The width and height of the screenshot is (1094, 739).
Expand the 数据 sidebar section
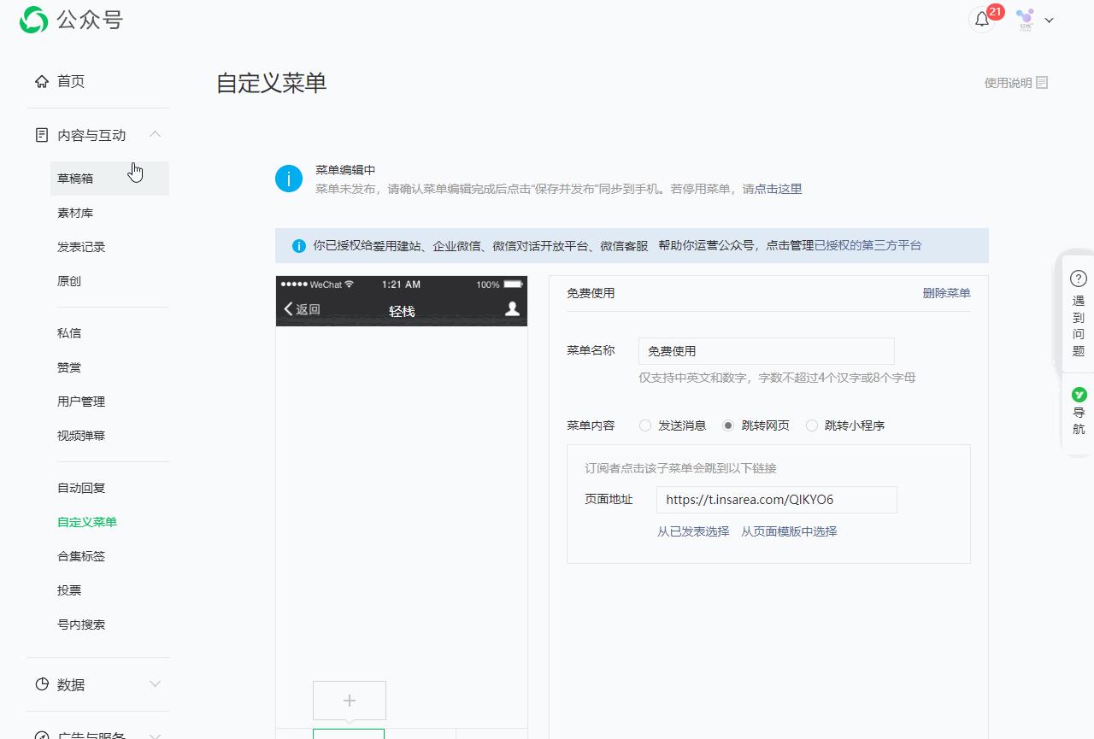point(155,684)
